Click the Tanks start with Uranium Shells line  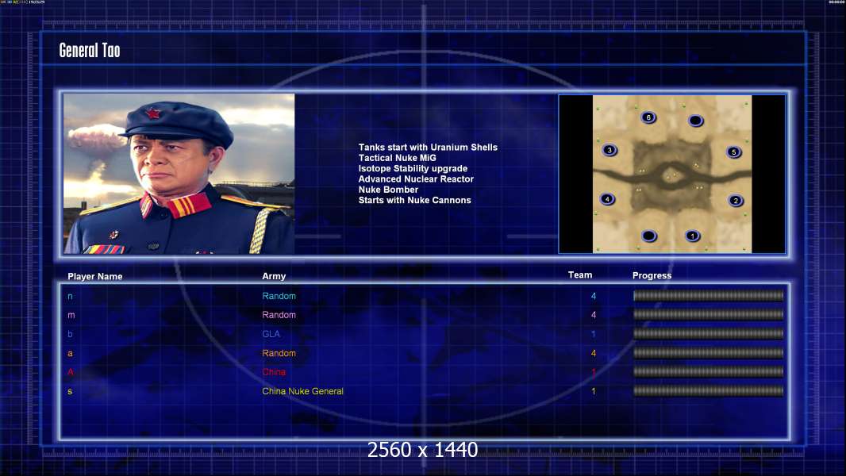point(428,148)
